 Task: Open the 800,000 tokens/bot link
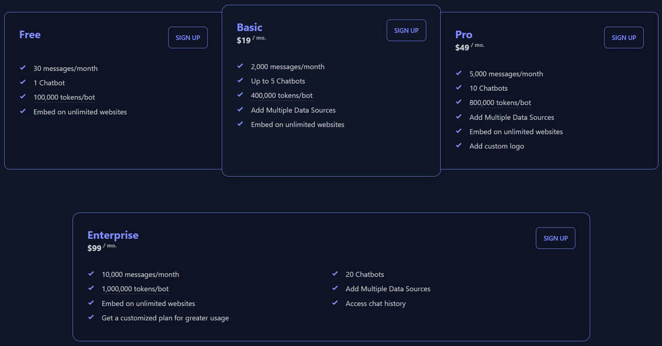pyautogui.click(x=500, y=102)
